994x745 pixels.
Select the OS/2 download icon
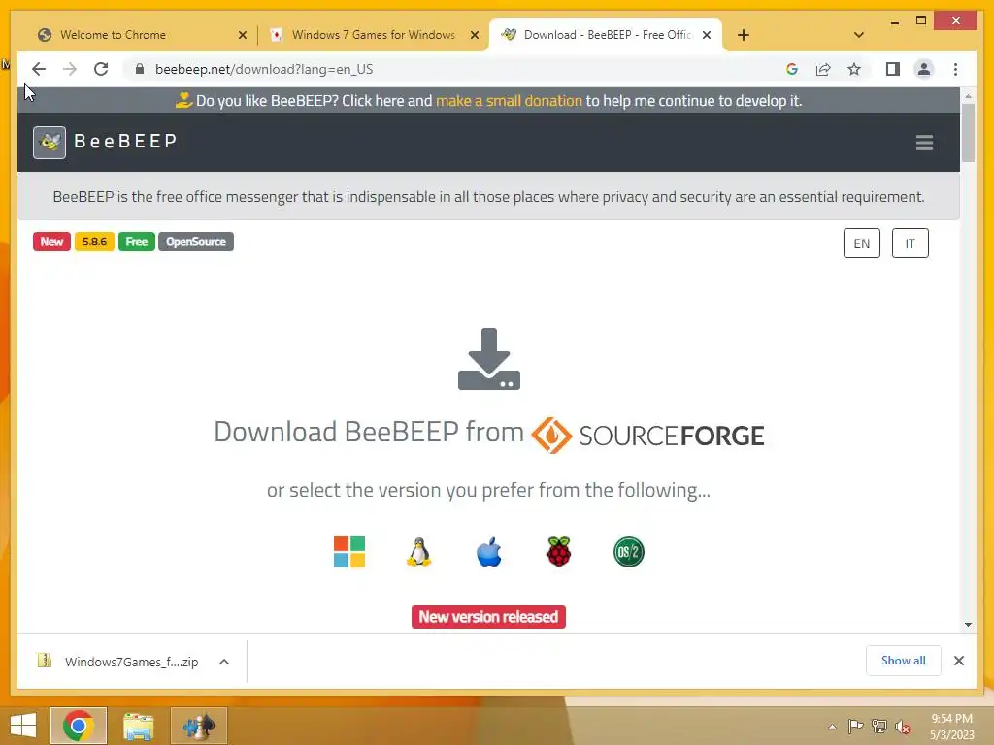tap(629, 552)
